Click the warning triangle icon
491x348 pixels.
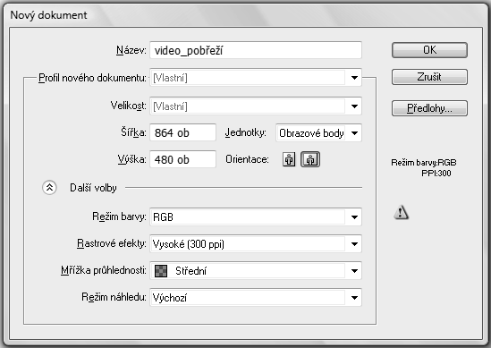pyautogui.click(x=401, y=212)
